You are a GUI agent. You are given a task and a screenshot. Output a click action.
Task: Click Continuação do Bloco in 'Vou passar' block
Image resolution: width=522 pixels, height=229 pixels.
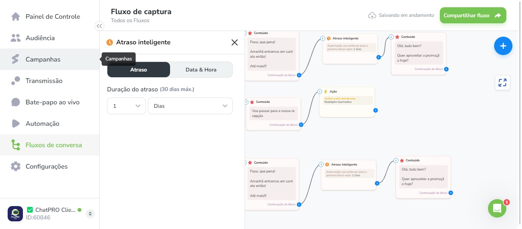284,125
